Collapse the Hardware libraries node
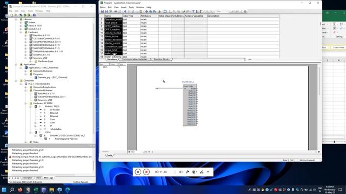Screen dimensions: 346x194 (x=21, y=32)
